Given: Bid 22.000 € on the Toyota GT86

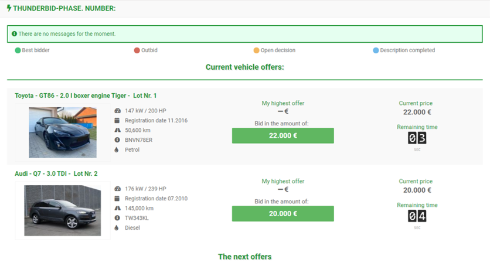Looking at the screenshot, I should tap(283, 135).
